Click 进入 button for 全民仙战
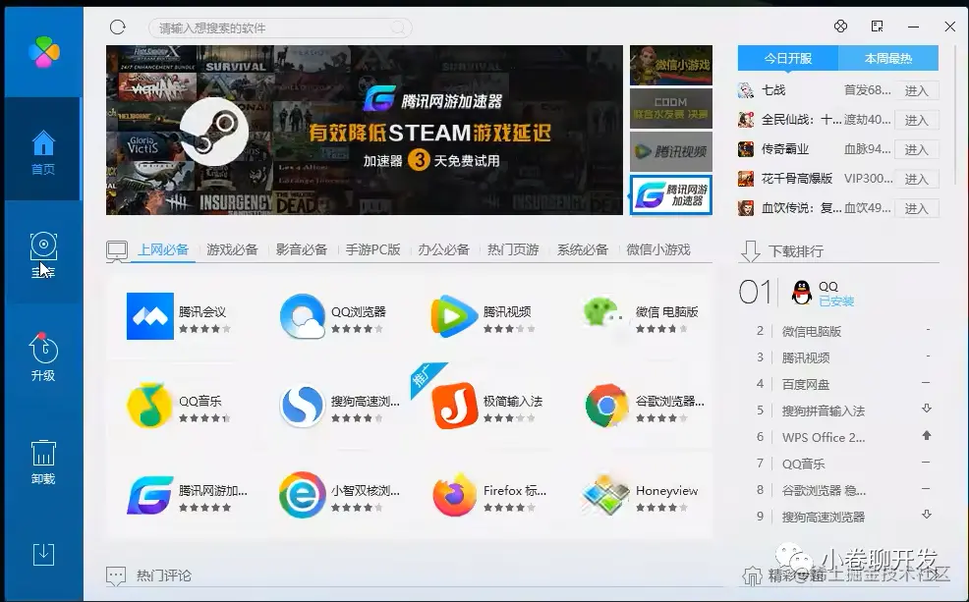The height and width of the screenshot is (602, 969). pos(917,120)
